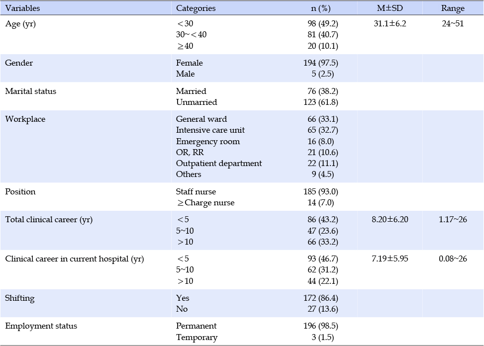Click the M±SD column header
This screenshot has width=484, height=346.
pos(389,8)
